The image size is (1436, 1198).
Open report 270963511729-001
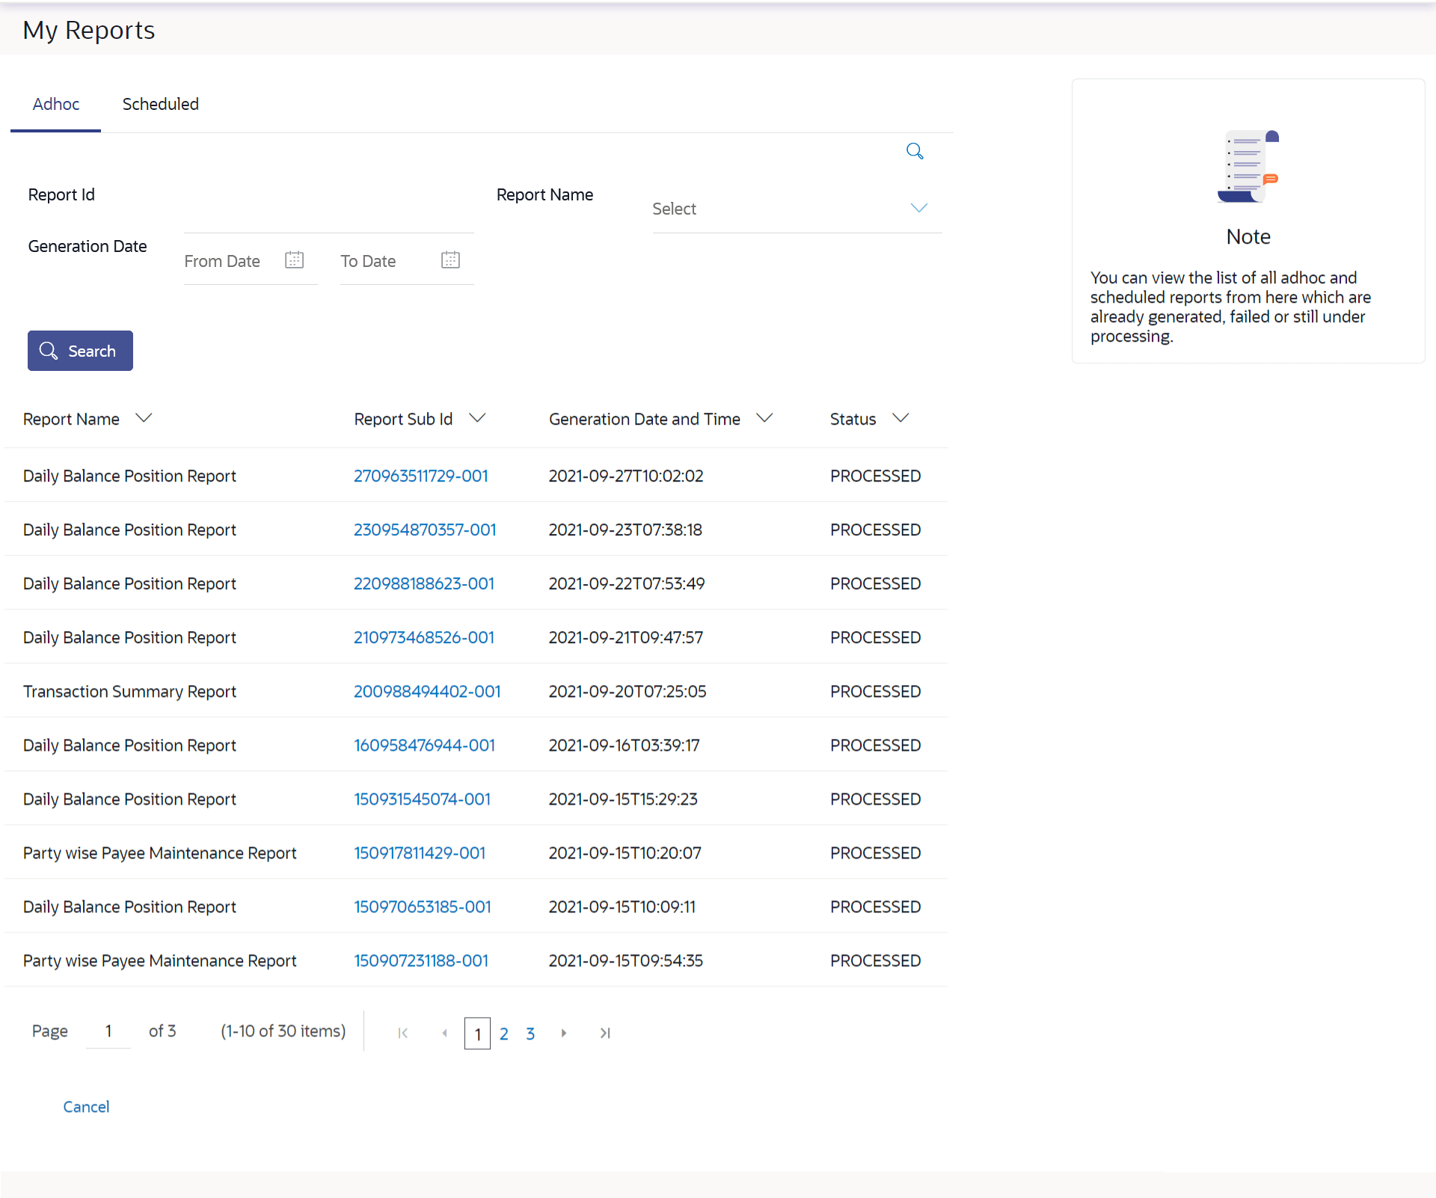point(420,476)
